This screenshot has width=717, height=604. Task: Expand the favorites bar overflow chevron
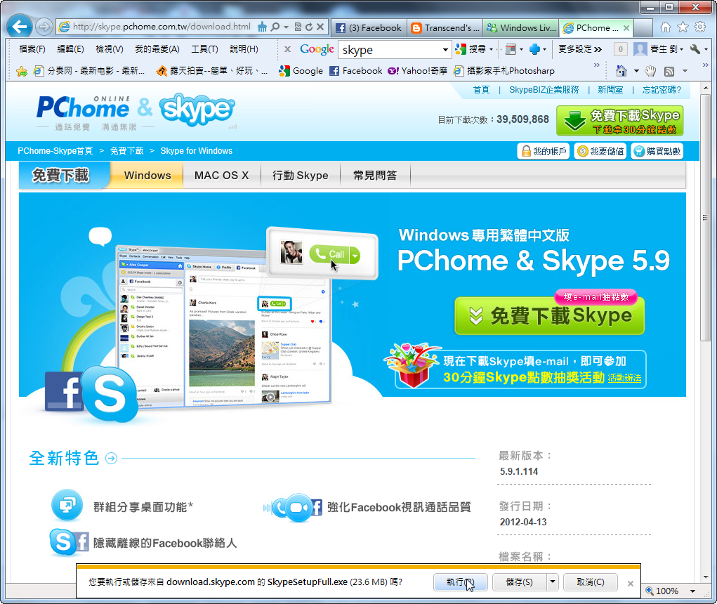(597, 65)
